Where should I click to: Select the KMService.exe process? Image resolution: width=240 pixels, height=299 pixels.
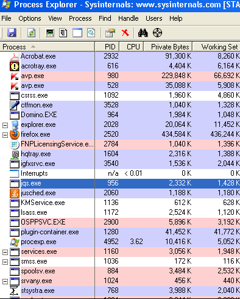pyautogui.click(x=43, y=203)
